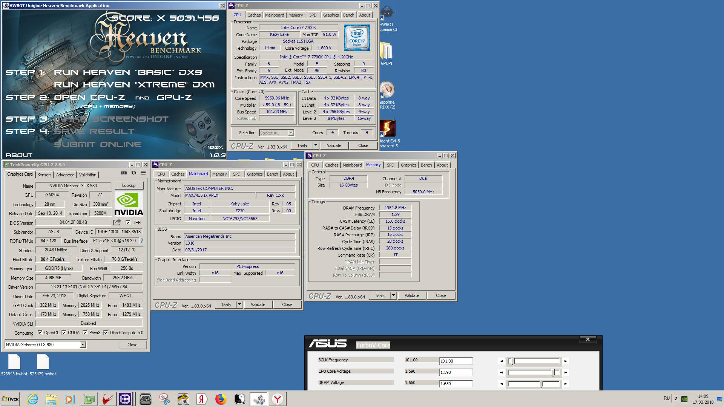The width and height of the screenshot is (724, 407).
Task: Expand Tools arrow in CPU-Z Memory window
Action: pos(393,295)
